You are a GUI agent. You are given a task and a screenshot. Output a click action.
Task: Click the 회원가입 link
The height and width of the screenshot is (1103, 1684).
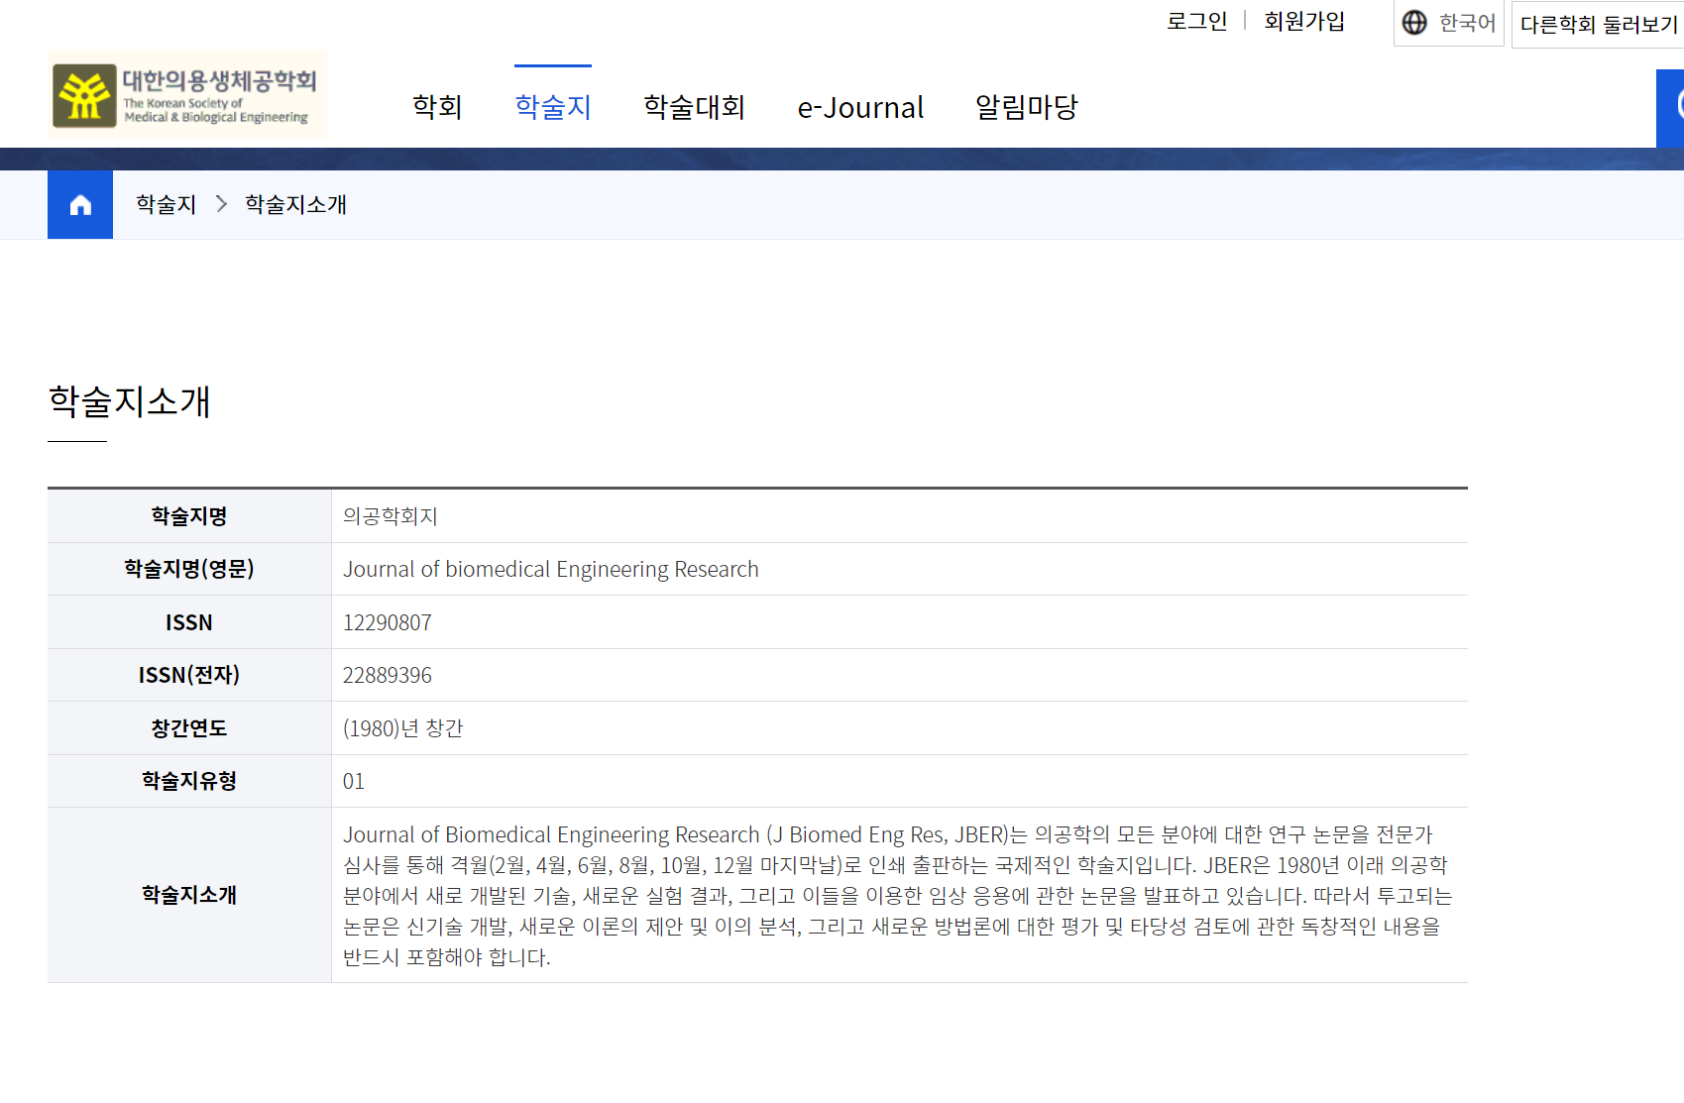click(x=1304, y=21)
